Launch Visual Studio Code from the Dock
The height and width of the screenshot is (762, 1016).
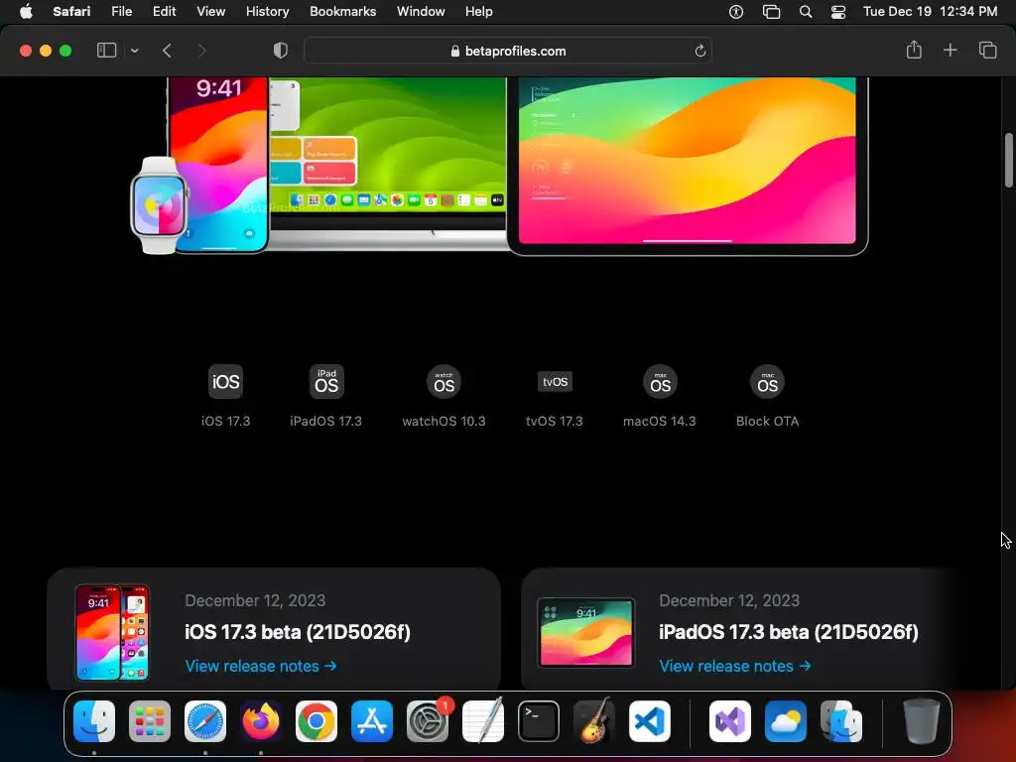coord(650,721)
